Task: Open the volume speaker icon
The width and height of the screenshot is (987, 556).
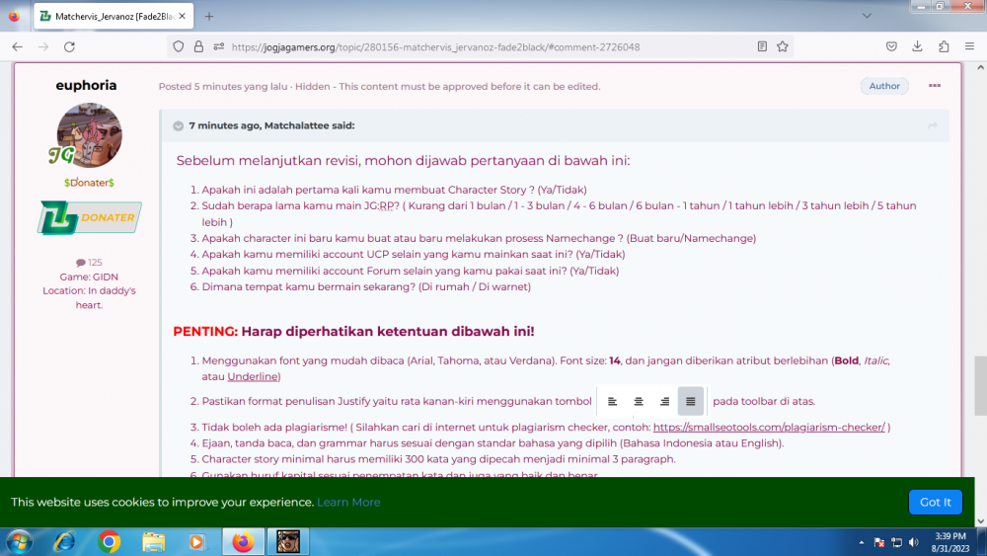Action: coord(914,542)
